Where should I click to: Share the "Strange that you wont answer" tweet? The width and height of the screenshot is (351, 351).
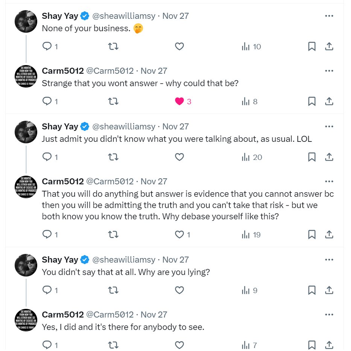[329, 102]
